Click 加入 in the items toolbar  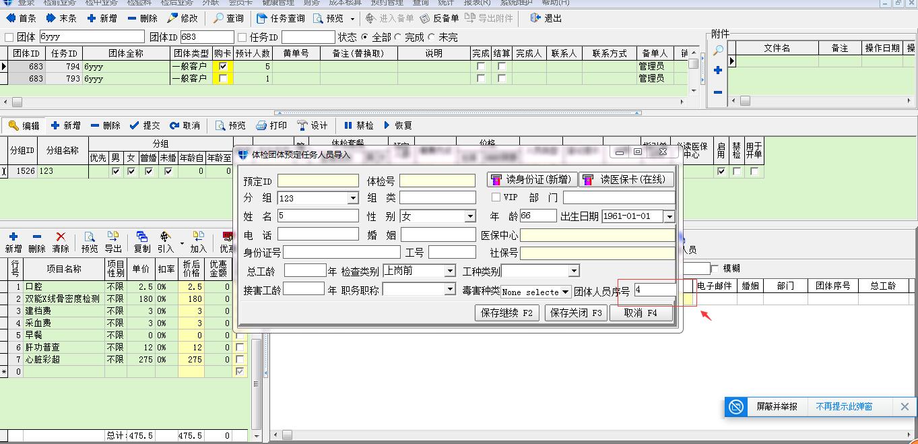pyautogui.click(x=198, y=242)
